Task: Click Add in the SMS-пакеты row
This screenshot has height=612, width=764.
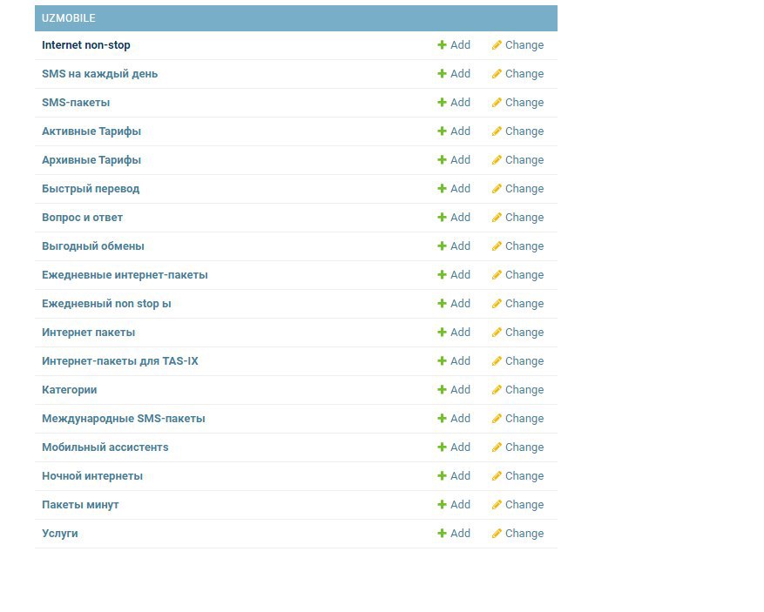Action: coord(454,102)
